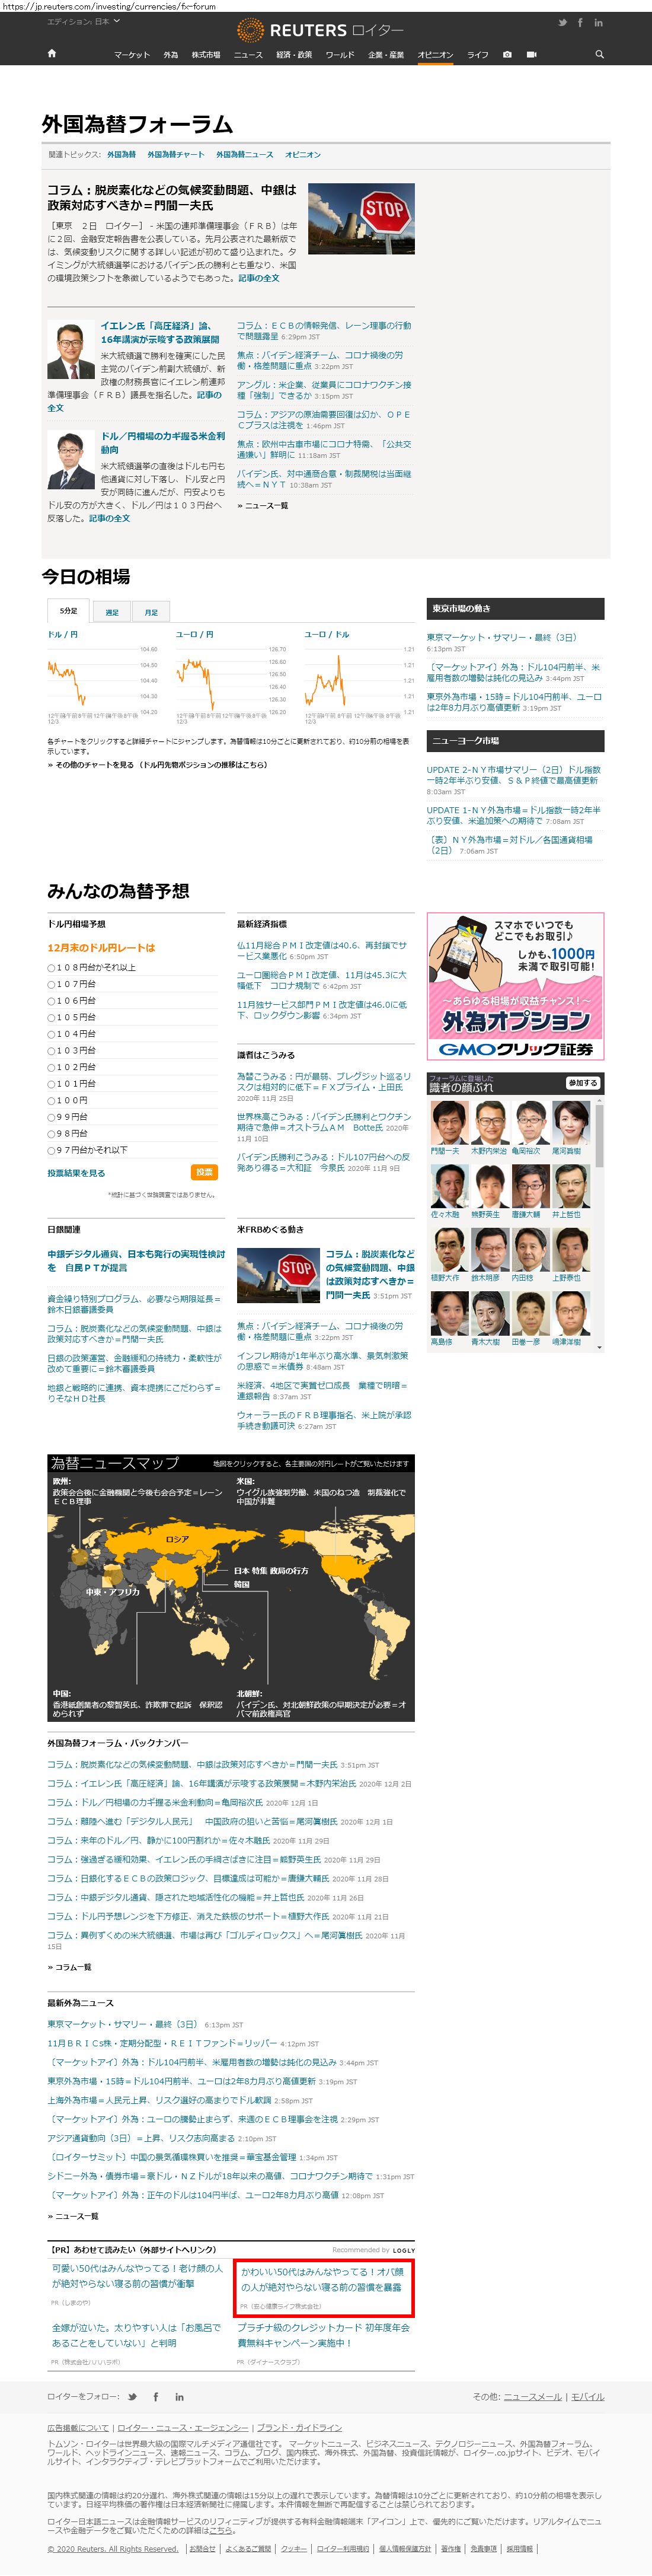The image size is (652, 2576).
Task: Click the footer Twitter follow icon
Action: (132, 2396)
